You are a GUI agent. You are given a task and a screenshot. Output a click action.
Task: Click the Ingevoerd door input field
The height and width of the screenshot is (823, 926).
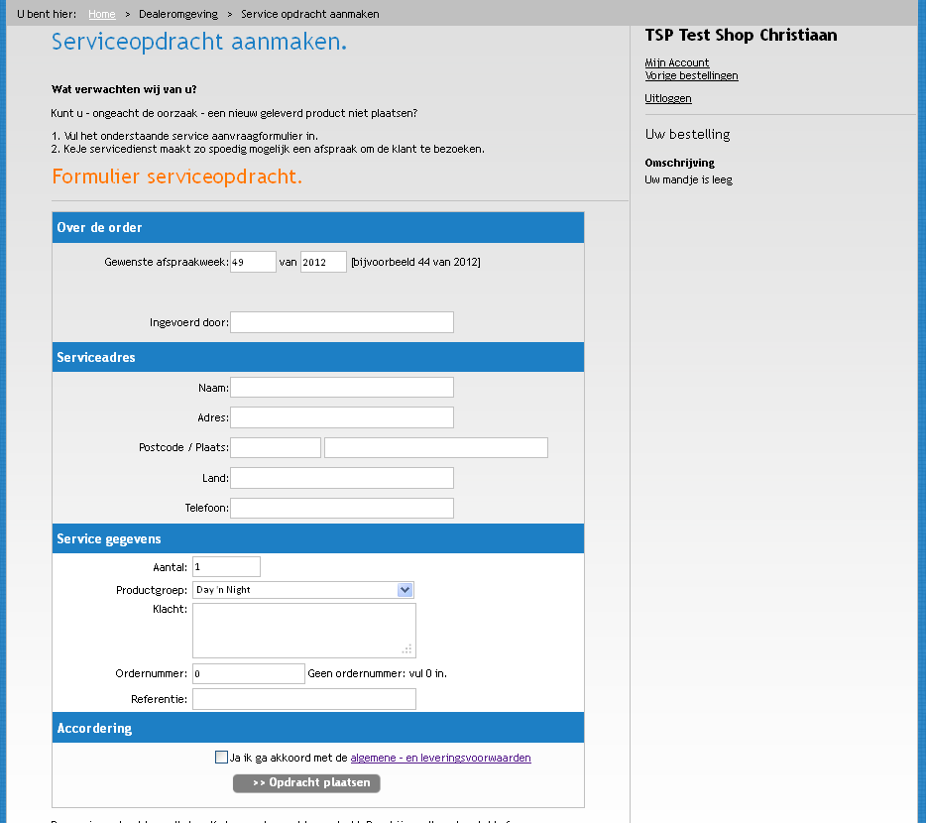coord(341,322)
